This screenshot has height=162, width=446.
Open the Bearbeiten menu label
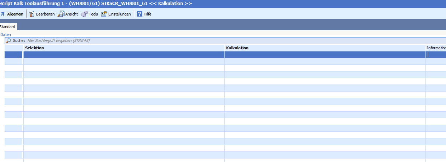click(45, 14)
